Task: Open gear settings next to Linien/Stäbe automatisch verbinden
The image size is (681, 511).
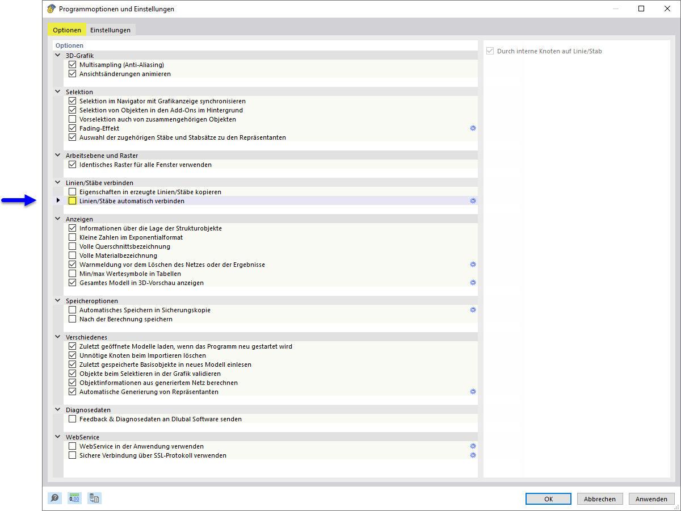Action: 473,200
